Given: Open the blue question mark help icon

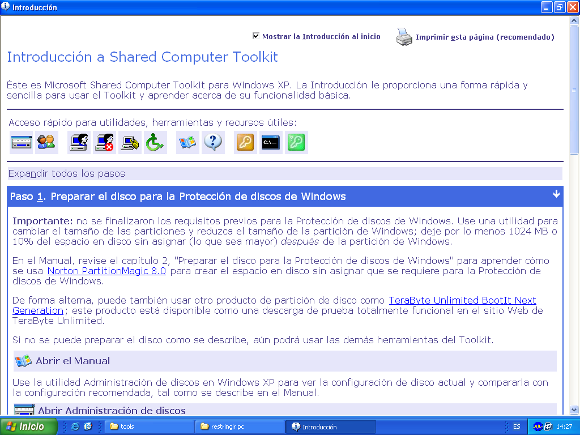Looking at the screenshot, I should point(212,142).
